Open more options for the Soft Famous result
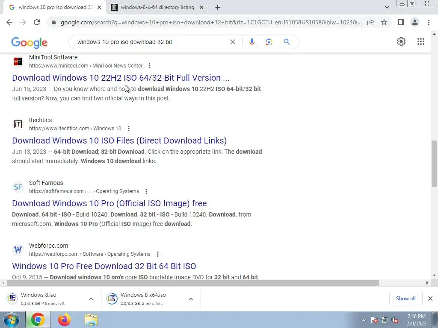The image size is (438, 328). click(146, 191)
